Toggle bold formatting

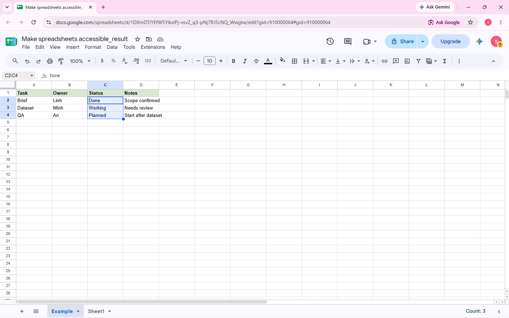[x=234, y=61]
